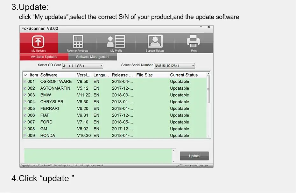Image resolution: width=296 pixels, height=193 pixels.
Task: Click the Software column header
Action: [x=49, y=75]
